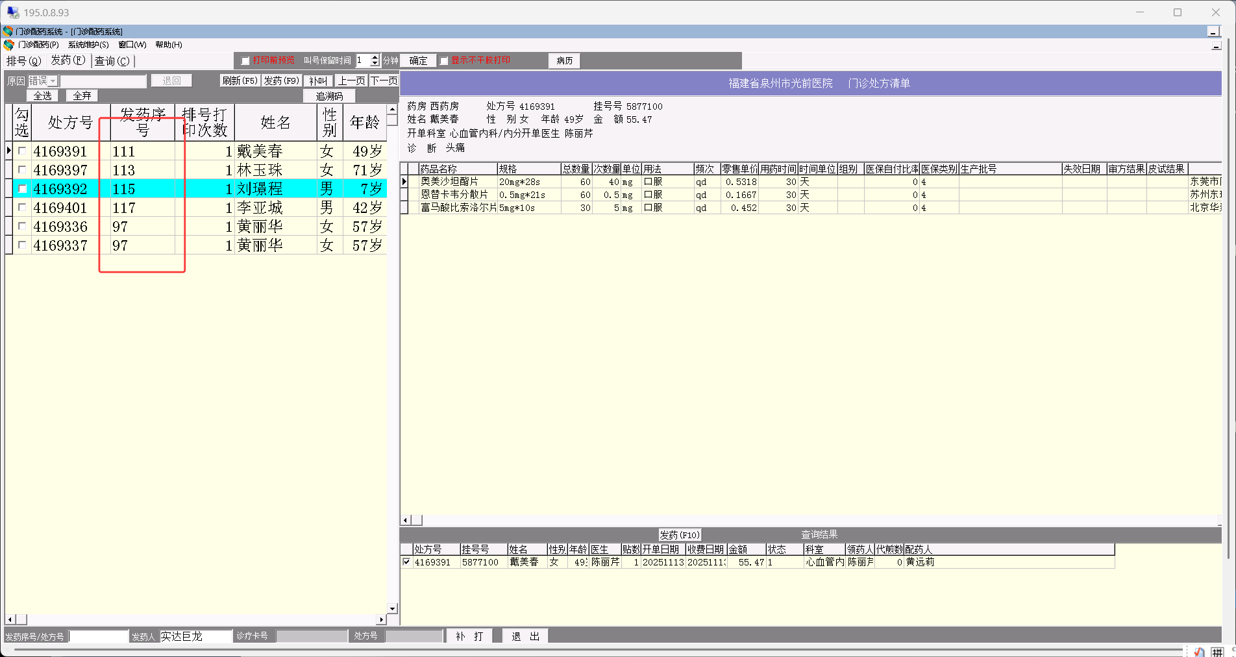Image resolution: width=1236 pixels, height=657 pixels.
Task: Open the 帮助(H) menu
Action: 169,45
